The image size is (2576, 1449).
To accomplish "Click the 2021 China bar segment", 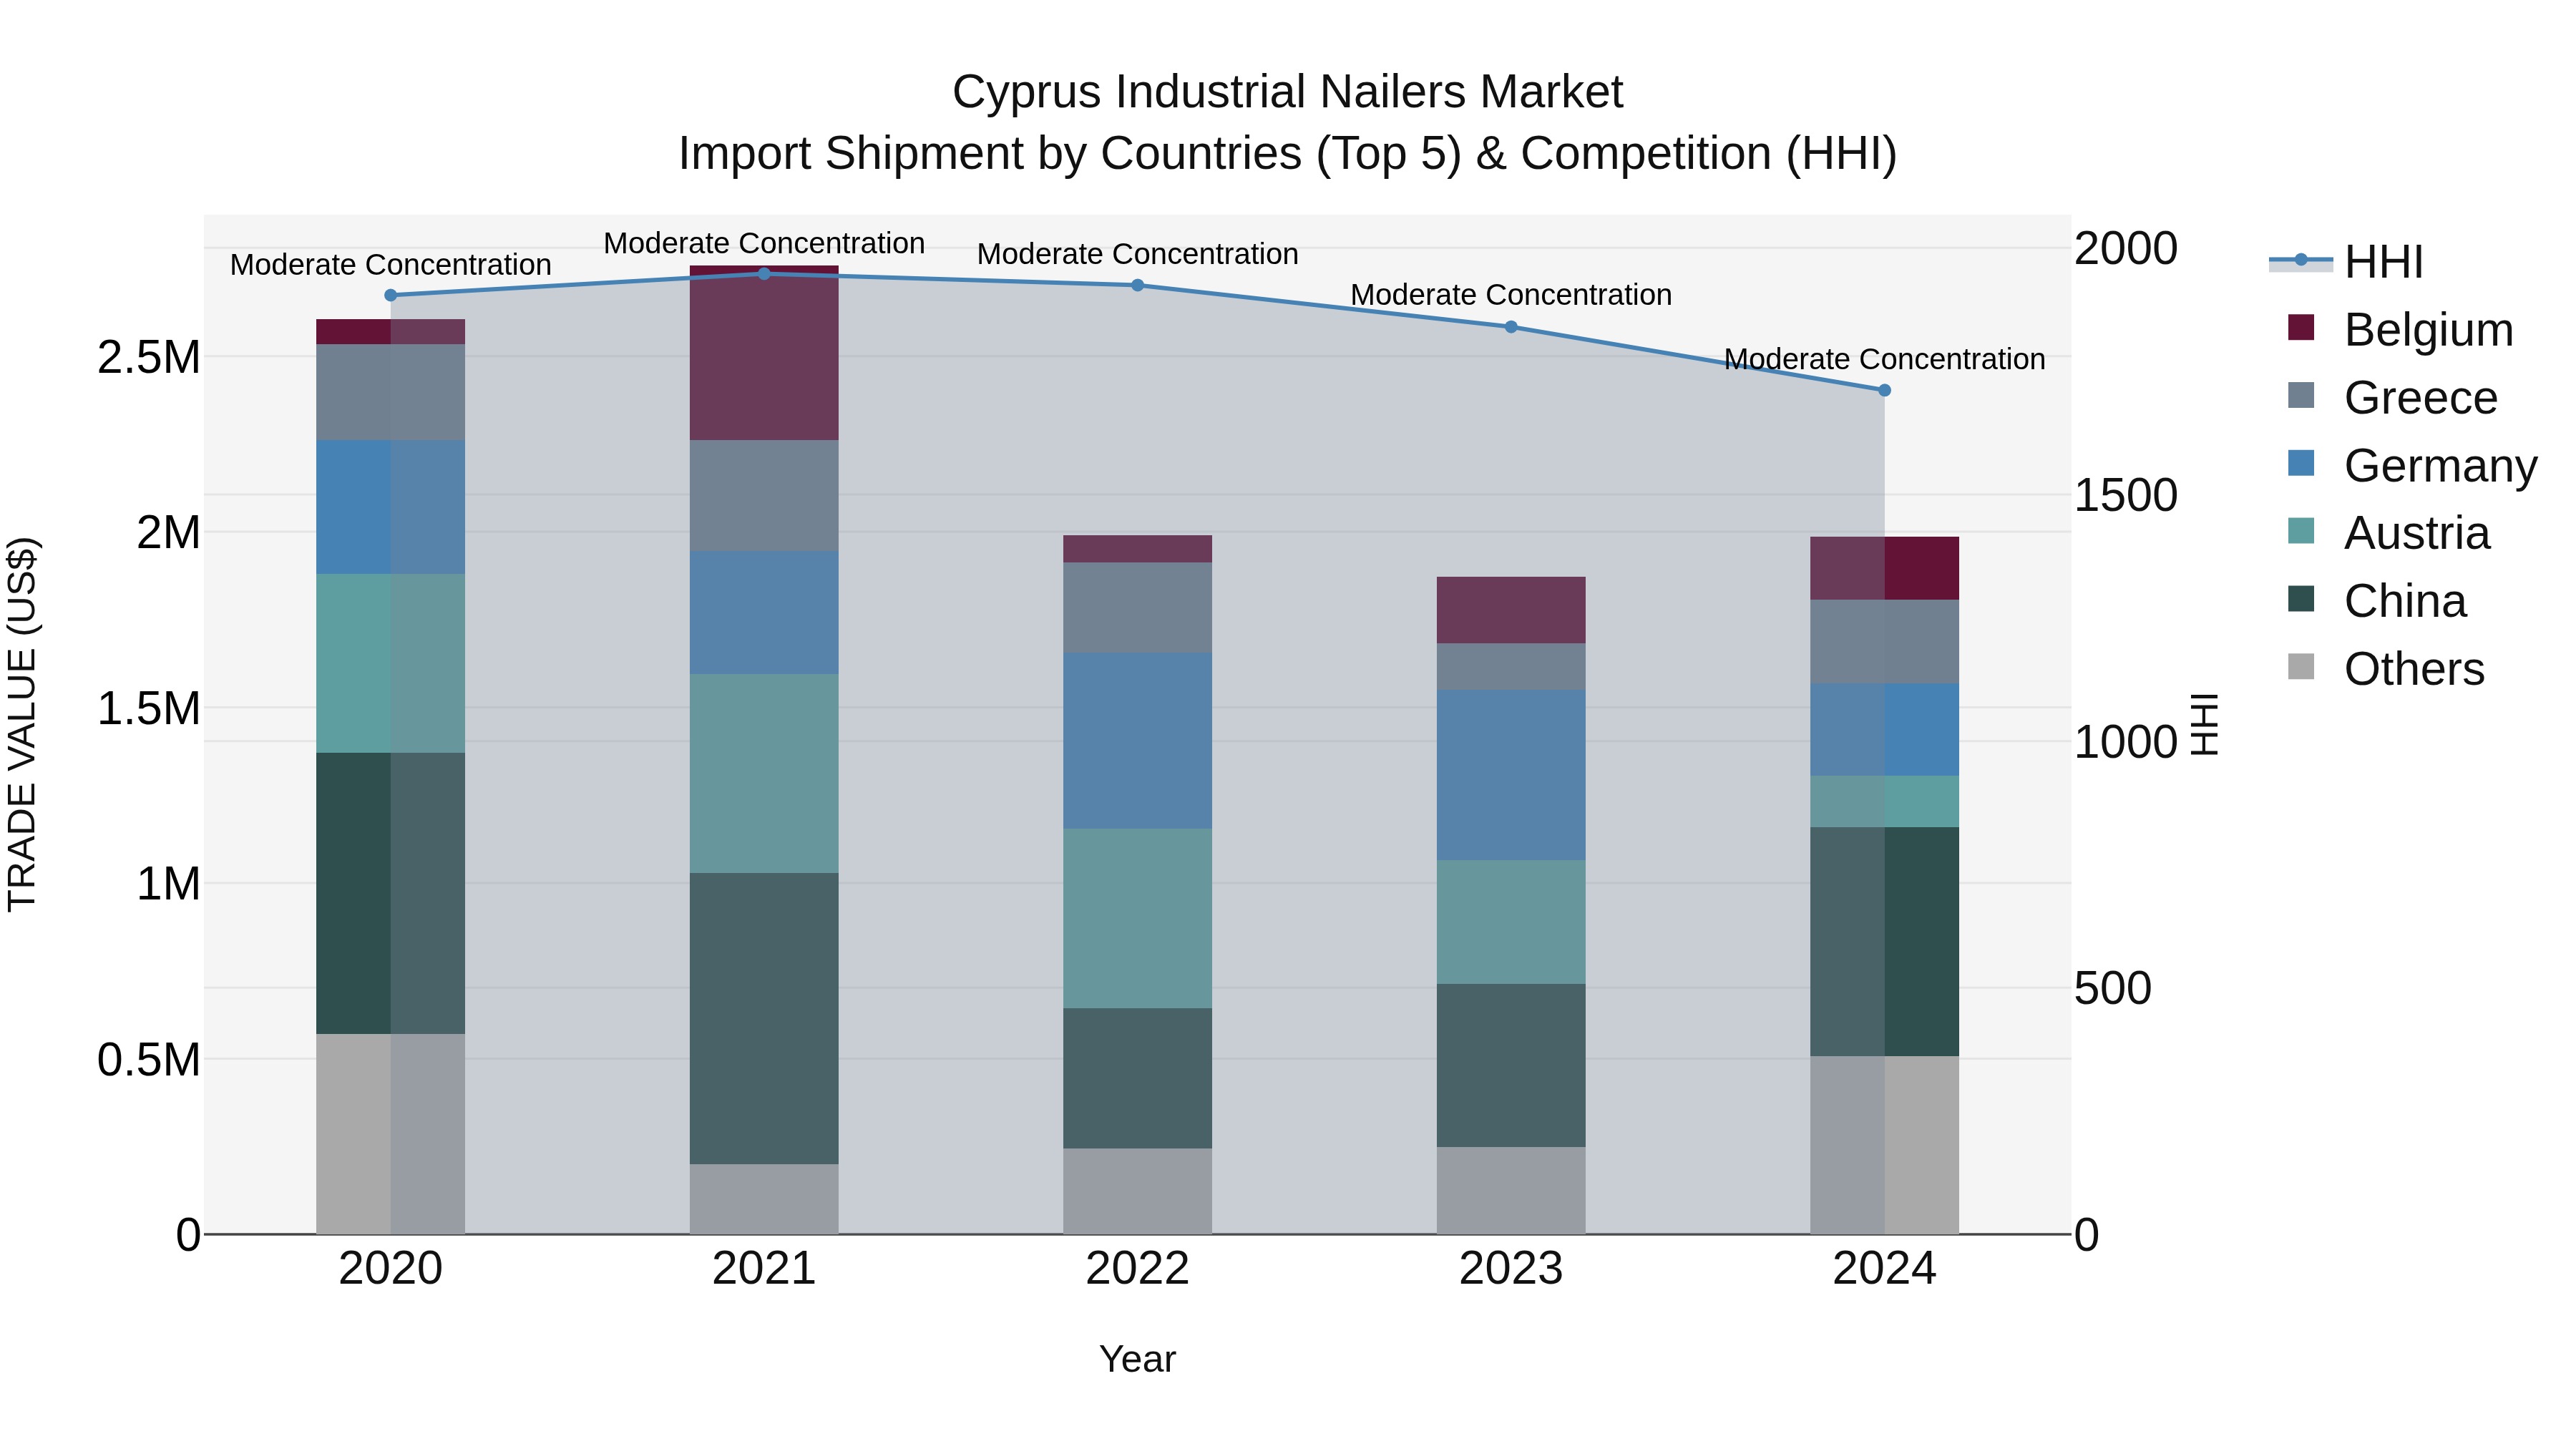I will pyautogui.click(x=764, y=1018).
